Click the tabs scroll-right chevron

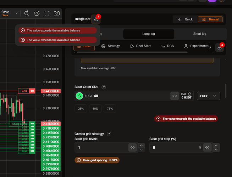click(x=210, y=47)
